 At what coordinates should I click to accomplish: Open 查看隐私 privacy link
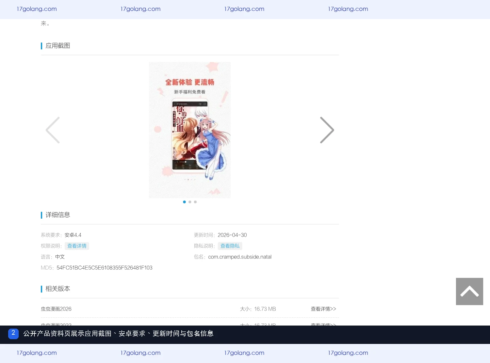[x=230, y=246]
